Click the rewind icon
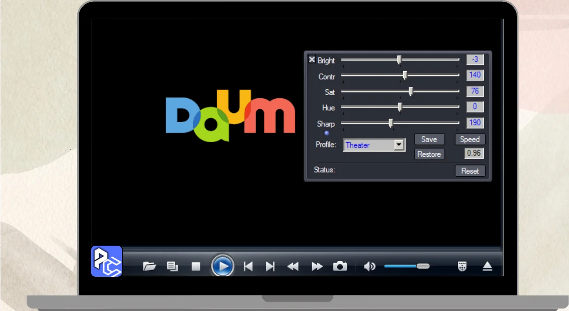Image resolution: width=569 pixels, height=311 pixels. 293,266
